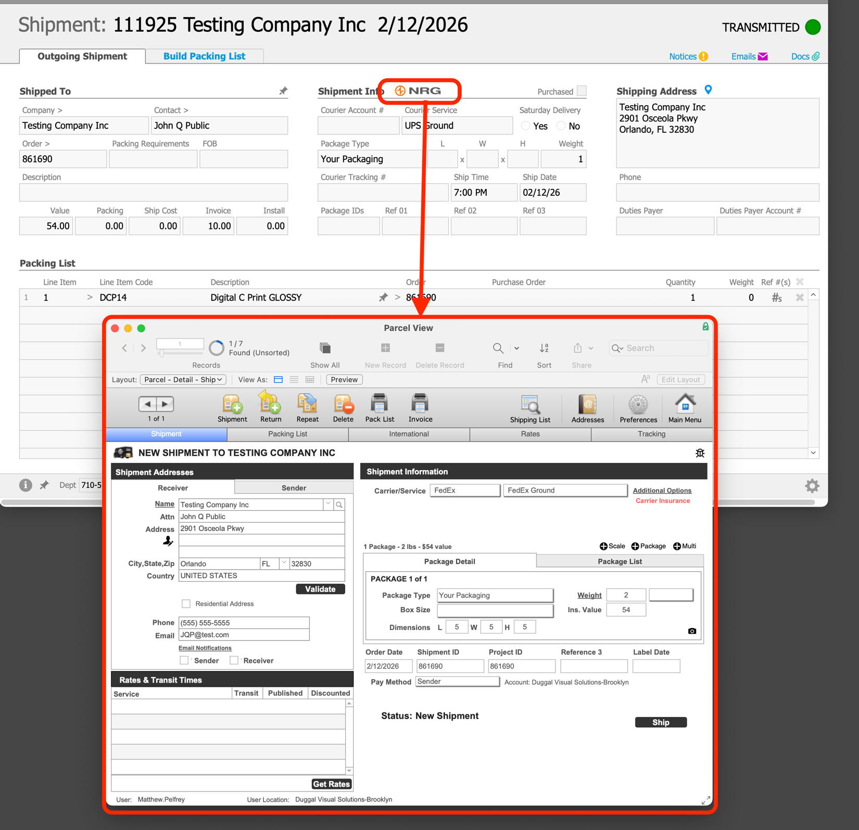Click the NRG logo in Shipment Info
The height and width of the screenshot is (830, 859).
tap(418, 91)
